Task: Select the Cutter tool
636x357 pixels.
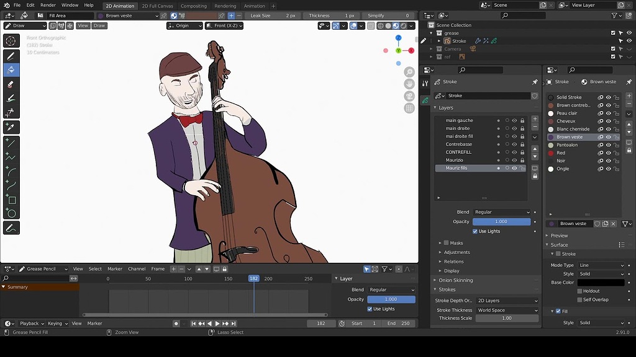Action: (11, 112)
